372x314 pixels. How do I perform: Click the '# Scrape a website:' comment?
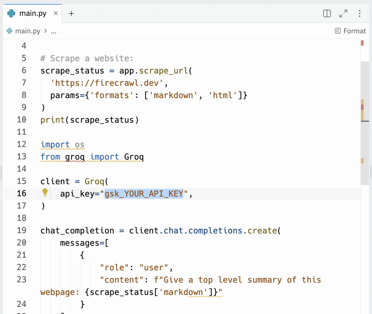point(87,58)
